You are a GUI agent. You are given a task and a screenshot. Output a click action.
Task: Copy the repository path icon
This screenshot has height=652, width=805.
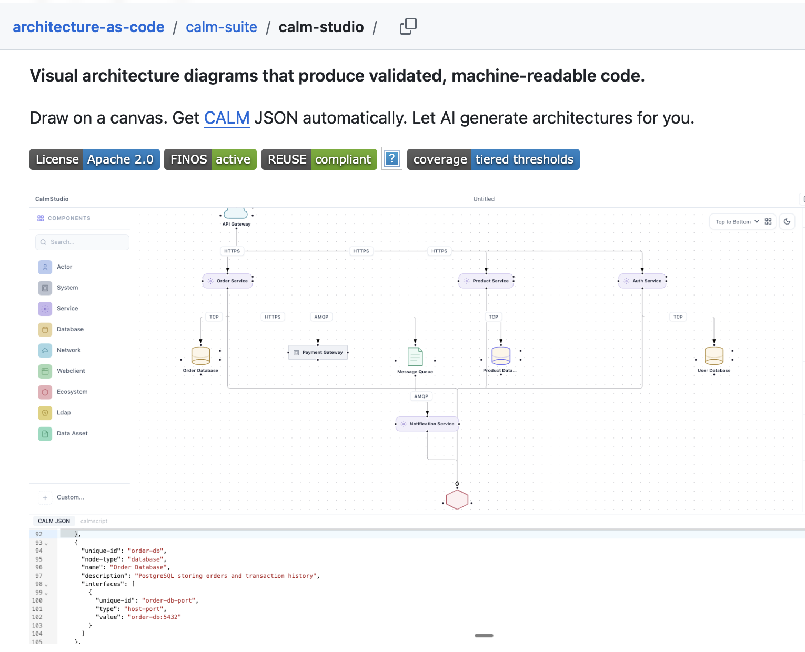[408, 26]
